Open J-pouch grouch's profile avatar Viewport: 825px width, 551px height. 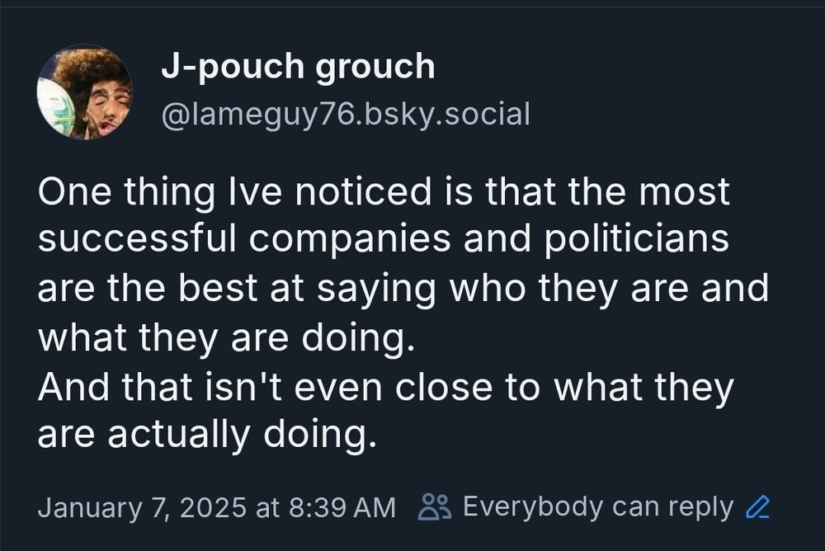[84, 92]
